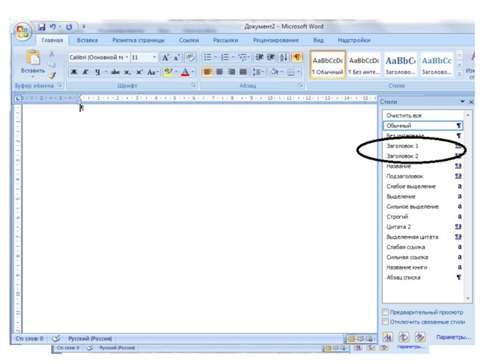Click the New Style button in Styles pane

point(389,337)
